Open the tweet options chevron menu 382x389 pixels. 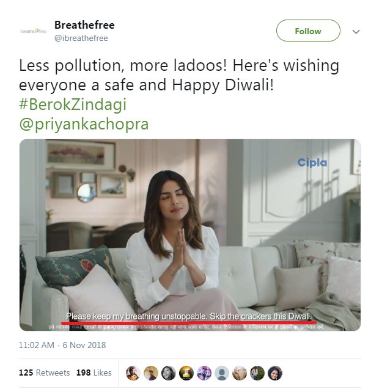point(356,31)
